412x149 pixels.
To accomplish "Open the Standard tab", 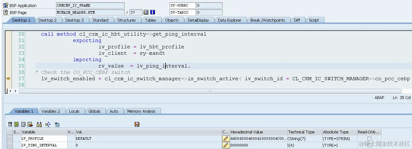I will point(101,20).
